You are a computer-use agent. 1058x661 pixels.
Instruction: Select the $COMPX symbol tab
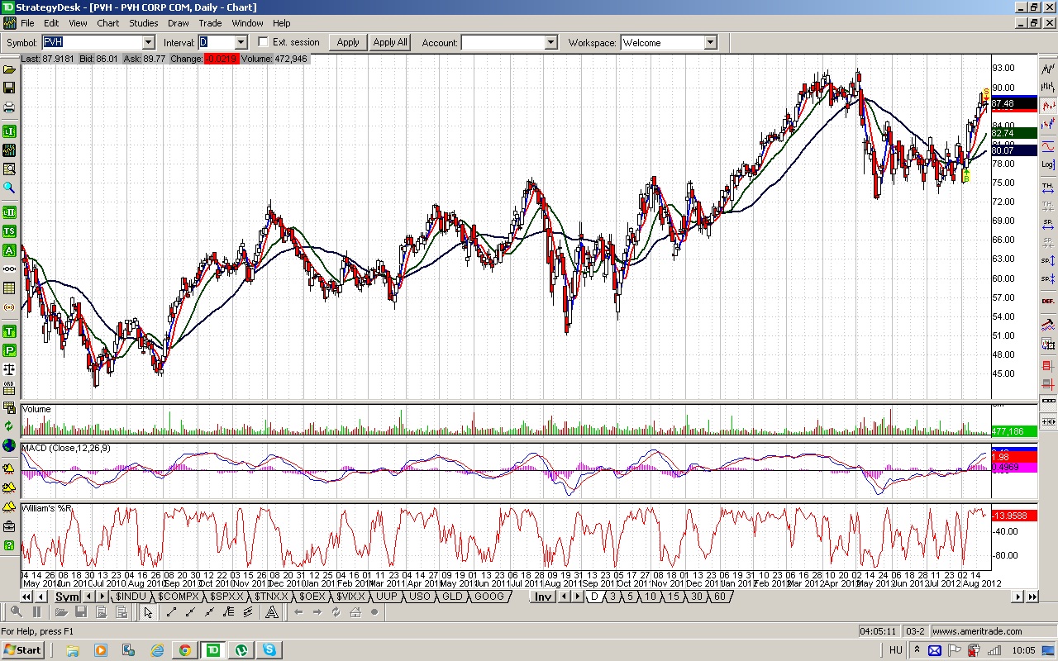179,597
